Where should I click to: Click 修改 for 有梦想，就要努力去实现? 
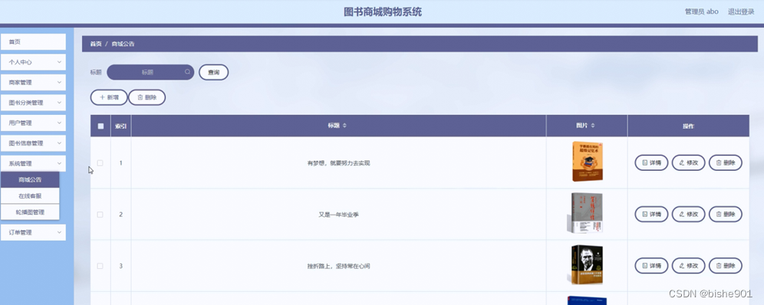(x=689, y=163)
